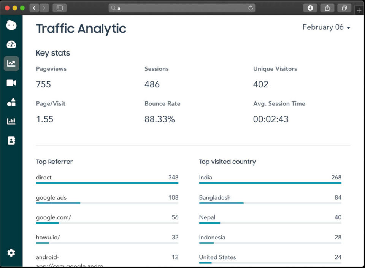Open the contacts book icon

11,141
